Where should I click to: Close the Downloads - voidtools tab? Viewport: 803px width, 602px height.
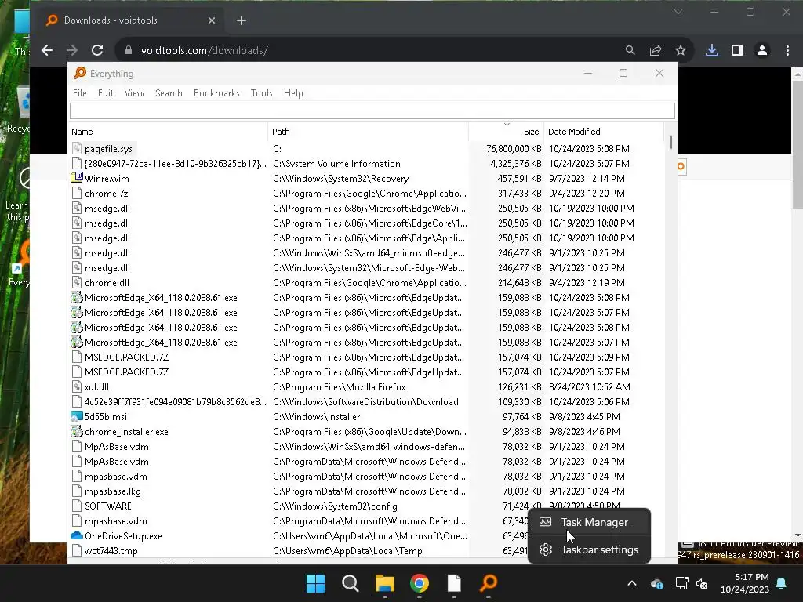212,20
